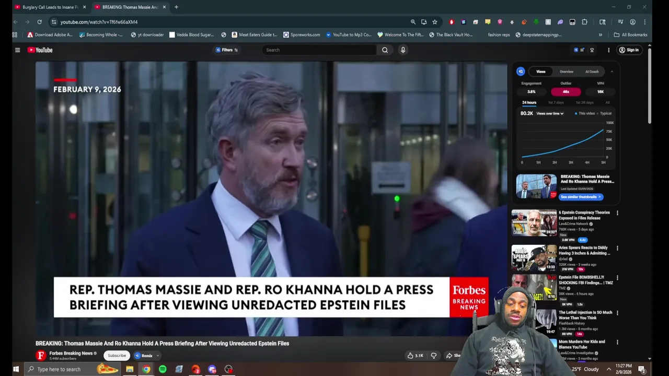This screenshot has height=376, width=669.
Task: Start voice search with the microphone
Action: coord(403,50)
